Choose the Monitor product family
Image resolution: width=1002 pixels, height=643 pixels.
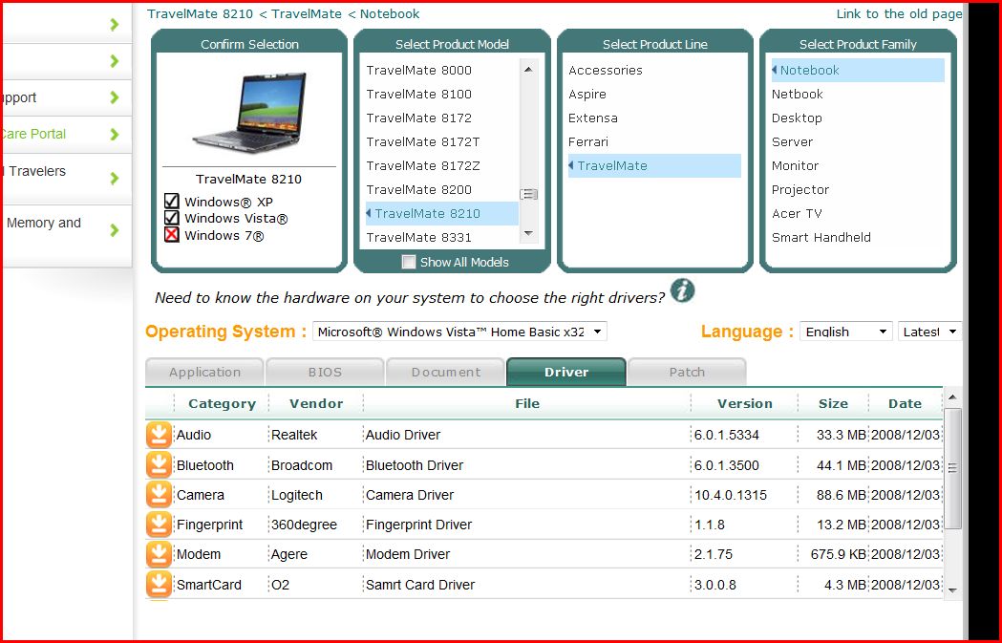[795, 165]
